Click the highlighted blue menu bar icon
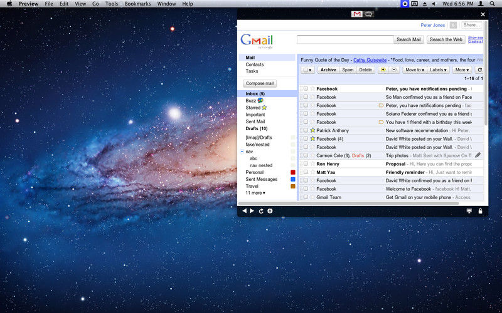 tap(405, 4)
